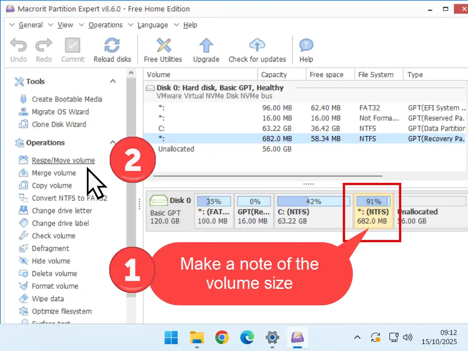
Task: Open the Clone Disk Wizard
Action: [x=58, y=124]
